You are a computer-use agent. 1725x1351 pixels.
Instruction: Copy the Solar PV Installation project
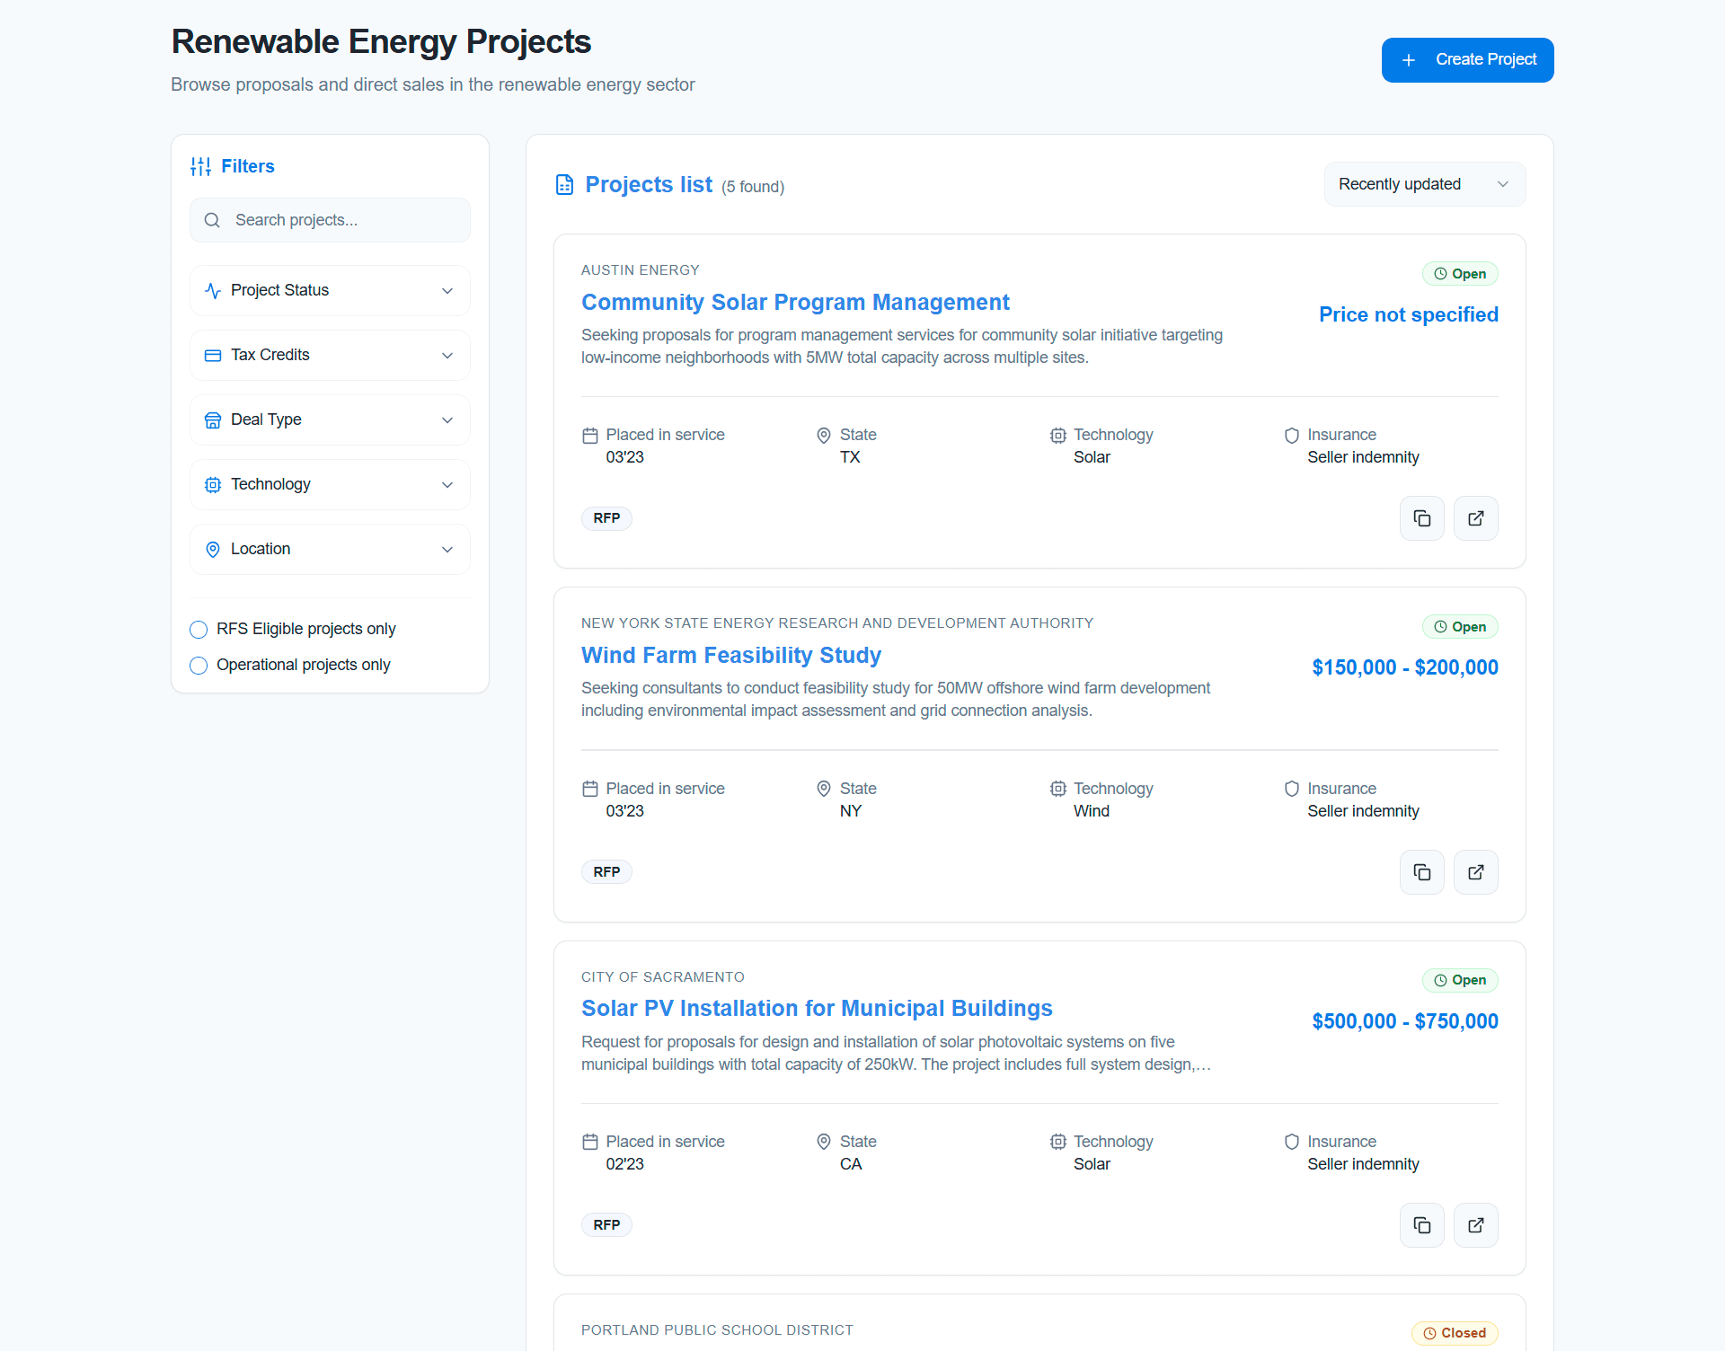tap(1421, 1225)
